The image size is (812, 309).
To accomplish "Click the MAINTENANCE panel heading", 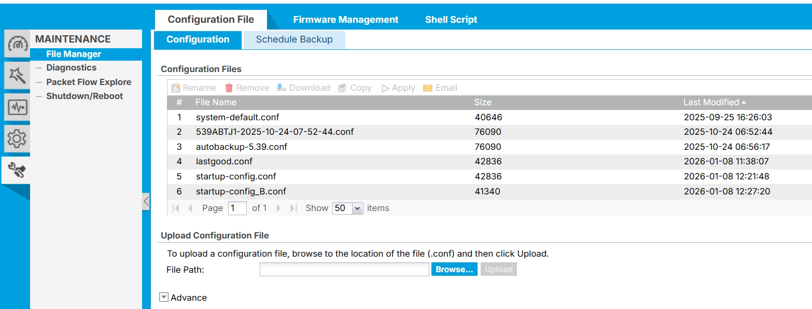I will 73,39.
